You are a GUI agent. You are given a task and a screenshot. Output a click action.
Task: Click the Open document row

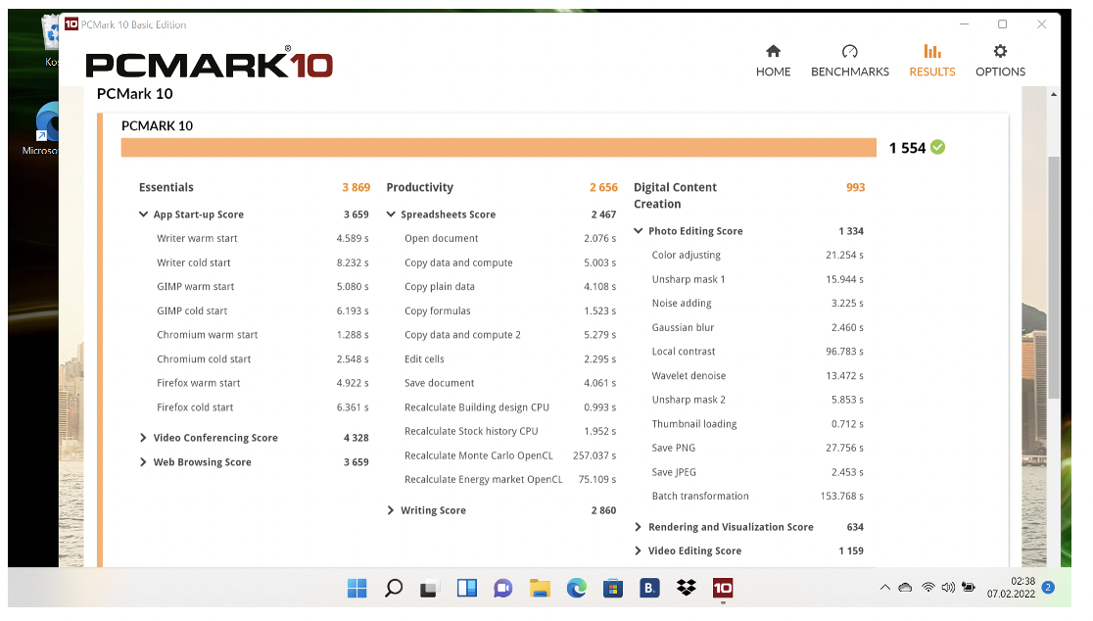[510, 238]
